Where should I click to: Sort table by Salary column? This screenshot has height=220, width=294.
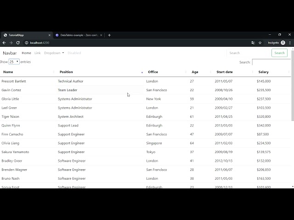click(x=263, y=72)
